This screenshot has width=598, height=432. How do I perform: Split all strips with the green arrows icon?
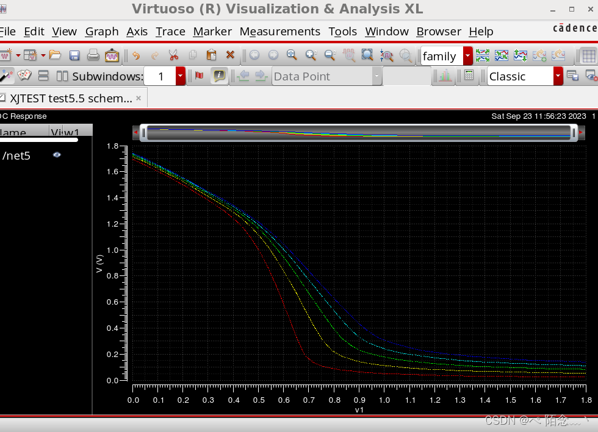click(483, 55)
